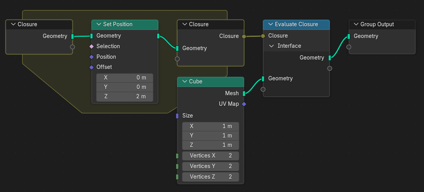Click the Cube Size input socket
The image size is (424, 192).
click(177, 116)
